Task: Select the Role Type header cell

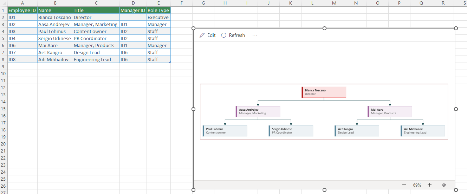Action: (x=158, y=10)
